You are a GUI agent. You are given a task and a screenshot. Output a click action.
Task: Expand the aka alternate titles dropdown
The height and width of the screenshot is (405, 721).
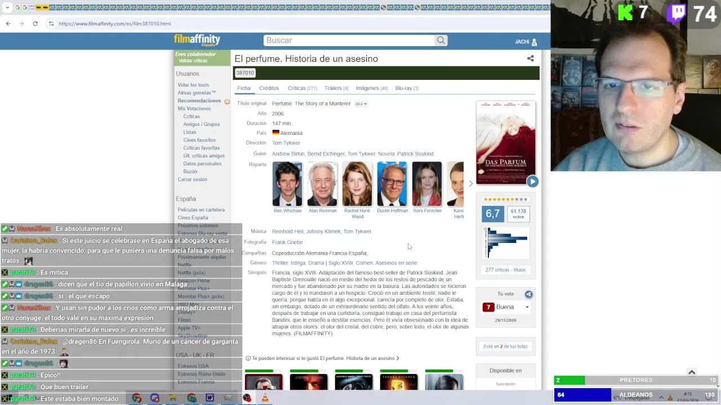click(x=361, y=104)
